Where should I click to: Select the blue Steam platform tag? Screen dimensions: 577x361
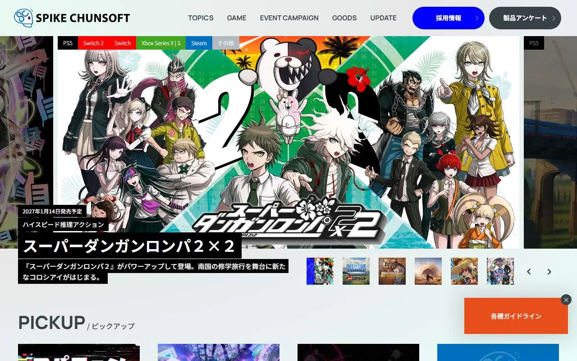(199, 43)
